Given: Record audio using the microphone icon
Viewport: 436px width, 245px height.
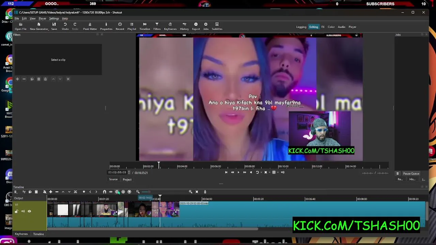Looking at the screenshot, I should 205,192.
